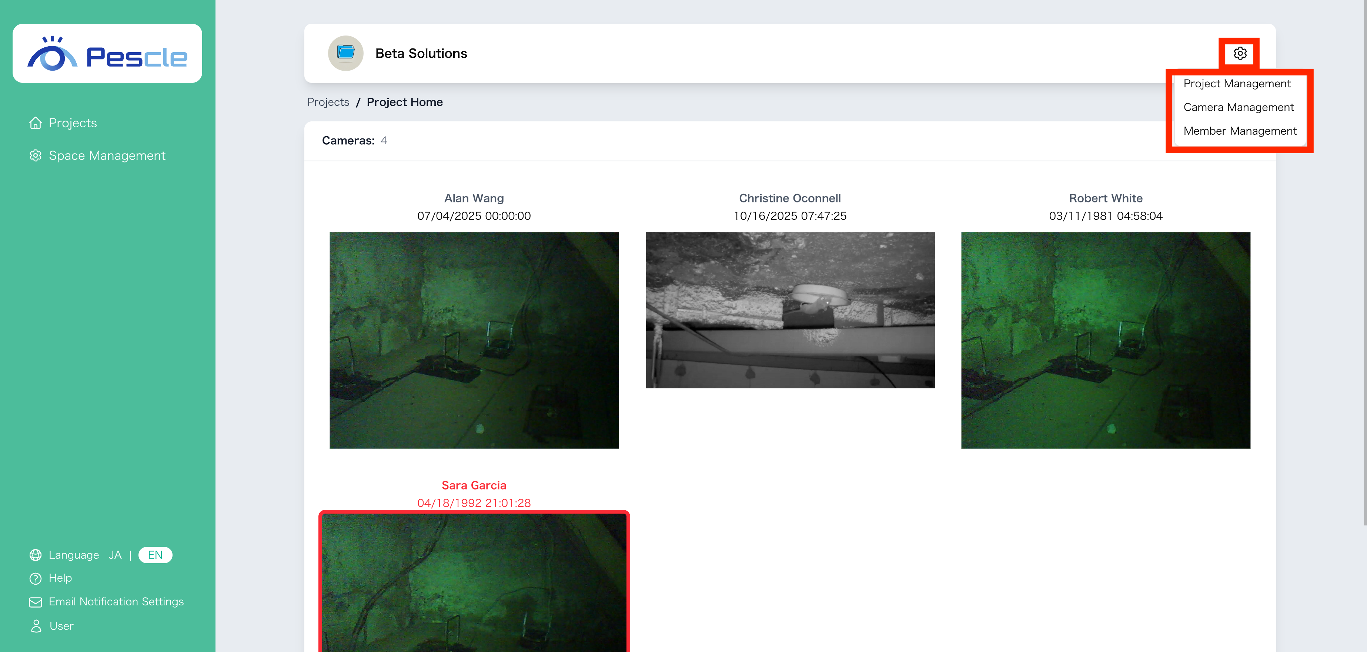Open Christine Oconnell camera image
The width and height of the screenshot is (1367, 652).
tap(790, 310)
